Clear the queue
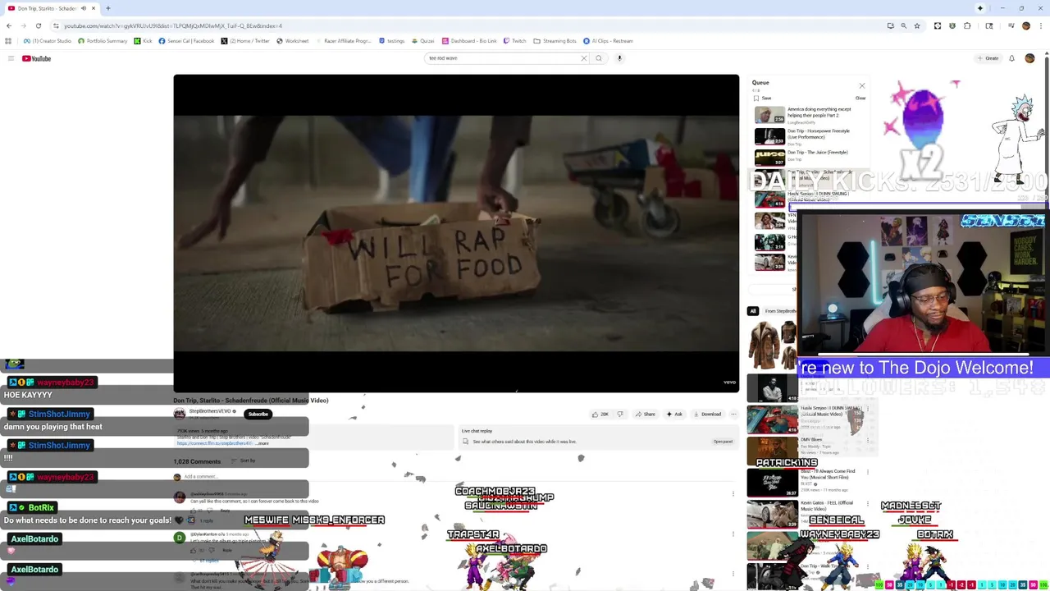 click(861, 98)
